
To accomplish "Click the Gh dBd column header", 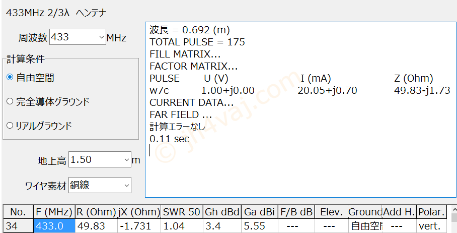I will 221,212.
